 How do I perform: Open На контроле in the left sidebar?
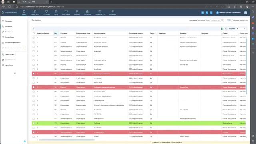pos(9,65)
